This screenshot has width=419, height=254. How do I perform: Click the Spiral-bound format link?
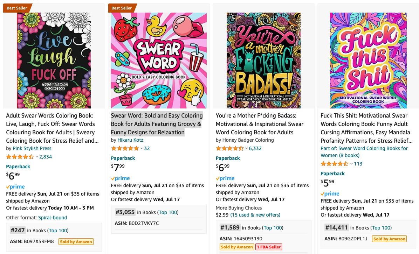[53, 218]
